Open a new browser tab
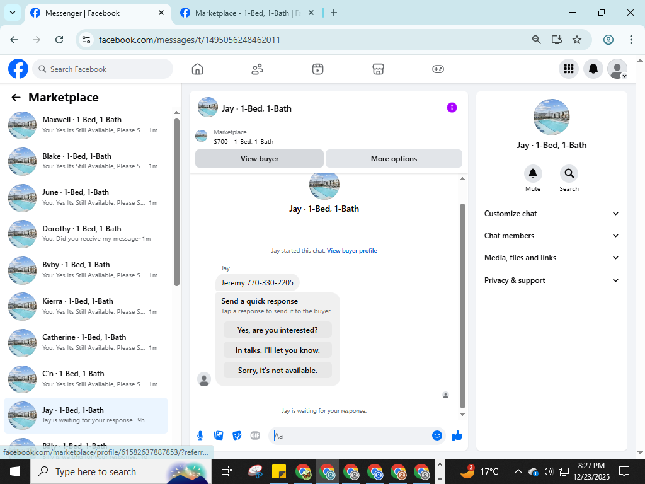The image size is (645, 484). tap(334, 13)
